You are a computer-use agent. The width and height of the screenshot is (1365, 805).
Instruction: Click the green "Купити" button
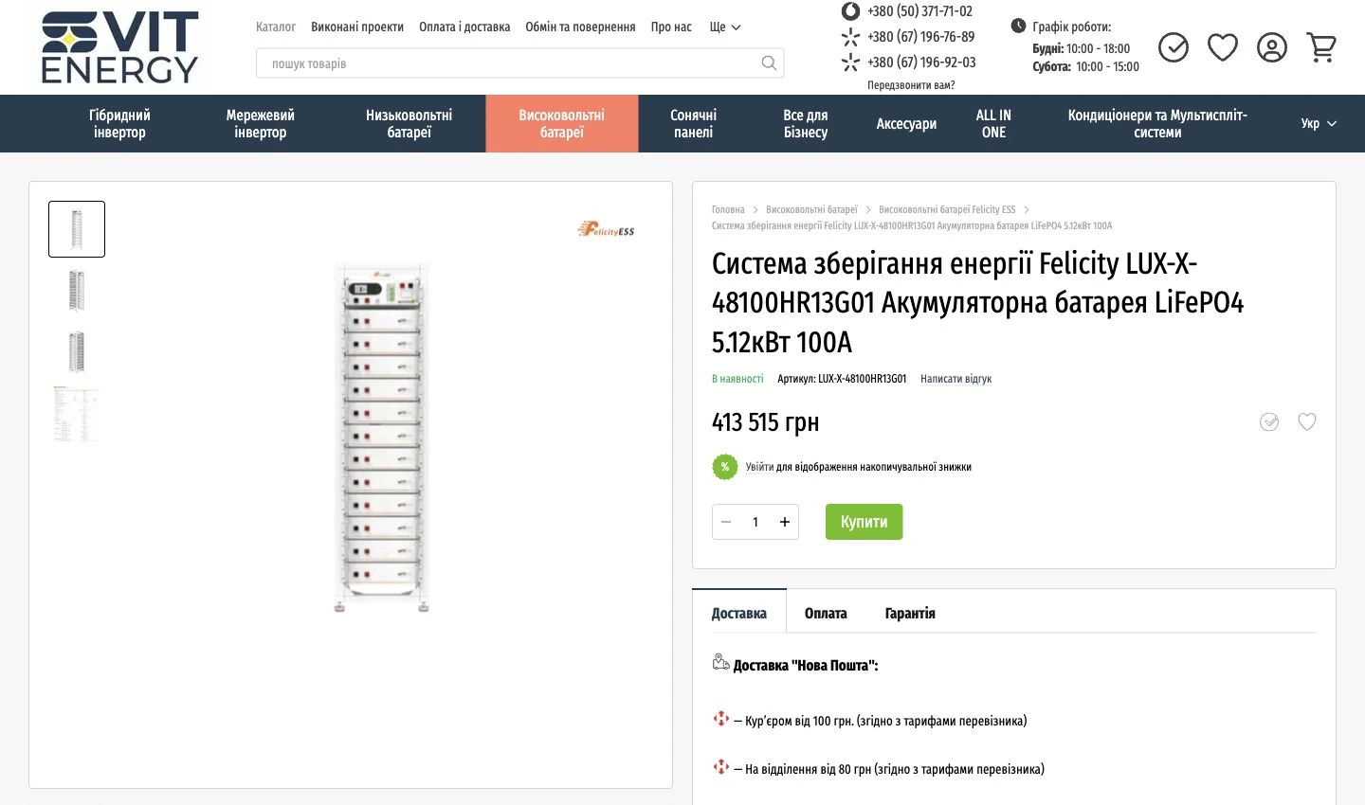tap(864, 522)
